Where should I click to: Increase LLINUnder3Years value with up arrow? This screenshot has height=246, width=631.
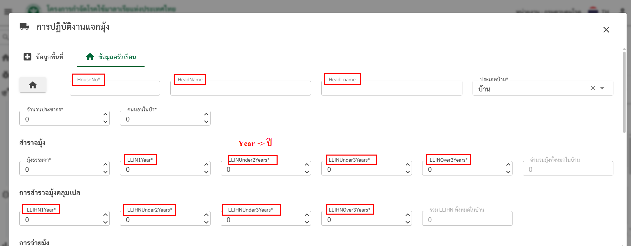(408, 165)
